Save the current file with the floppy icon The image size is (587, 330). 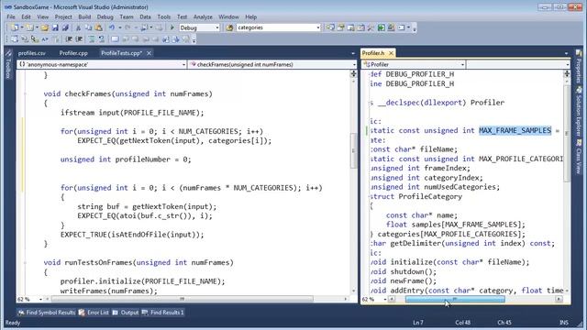click(x=55, y=27)
